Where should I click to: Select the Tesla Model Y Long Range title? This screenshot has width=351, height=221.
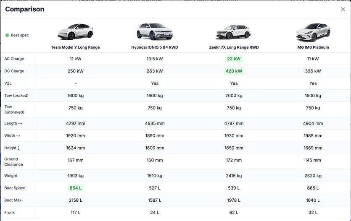click(75, 47)
